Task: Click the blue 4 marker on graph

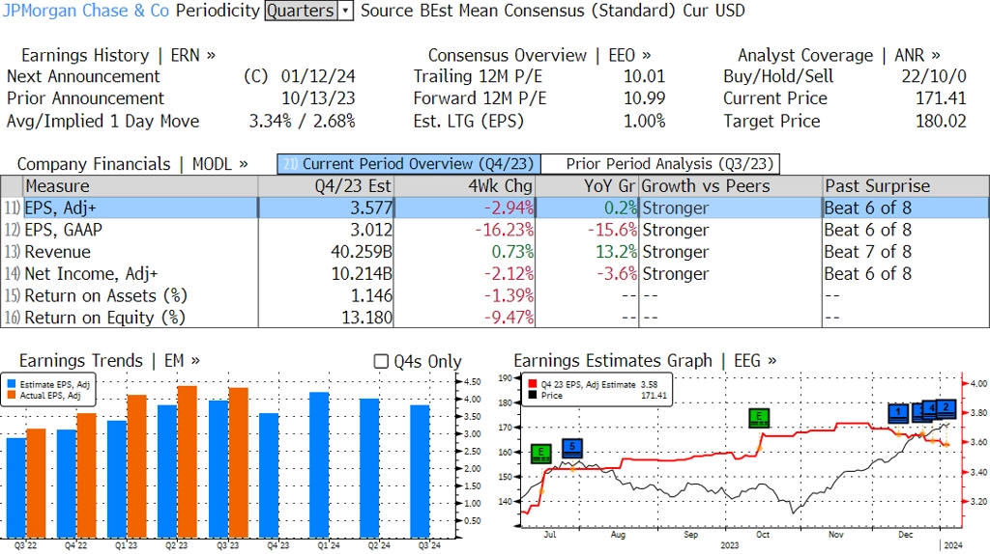Action: 929,410
